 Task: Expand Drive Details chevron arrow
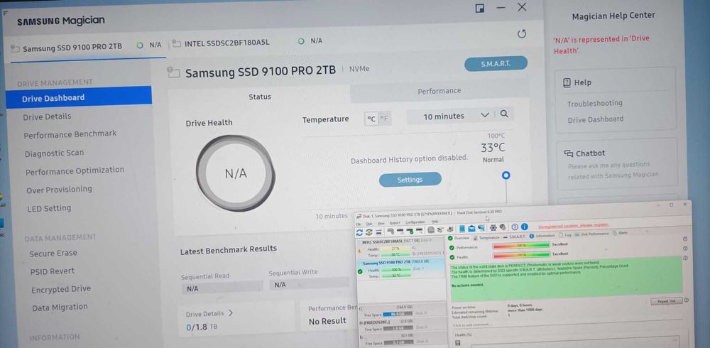point(231,312)
